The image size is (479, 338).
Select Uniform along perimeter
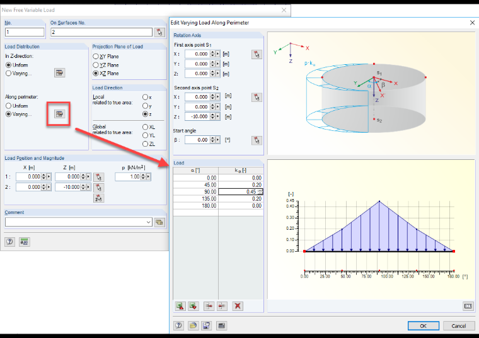pos(9,106)
